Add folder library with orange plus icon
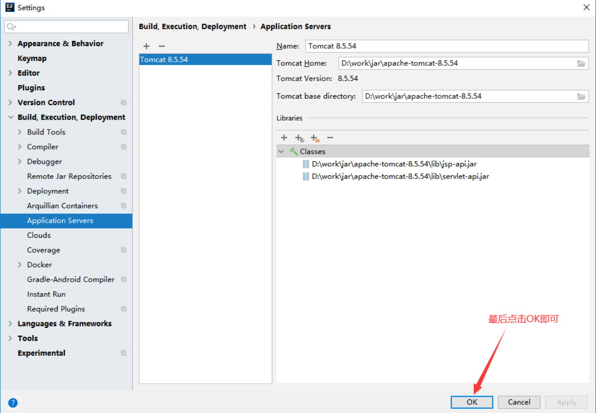 point(315,138)
